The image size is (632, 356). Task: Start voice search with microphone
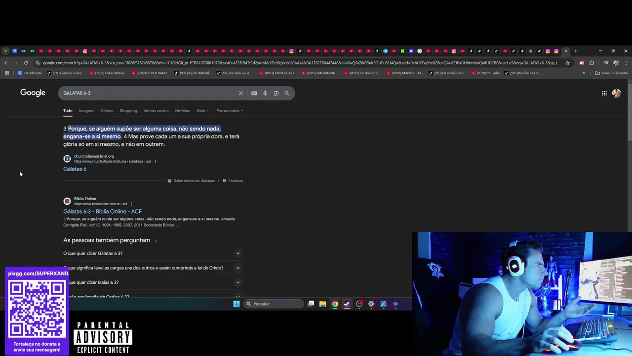coord(265,93)
